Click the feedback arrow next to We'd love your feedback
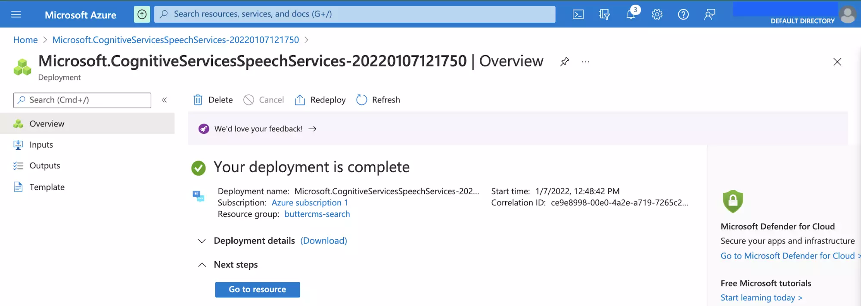 click(x=313, y=129)
